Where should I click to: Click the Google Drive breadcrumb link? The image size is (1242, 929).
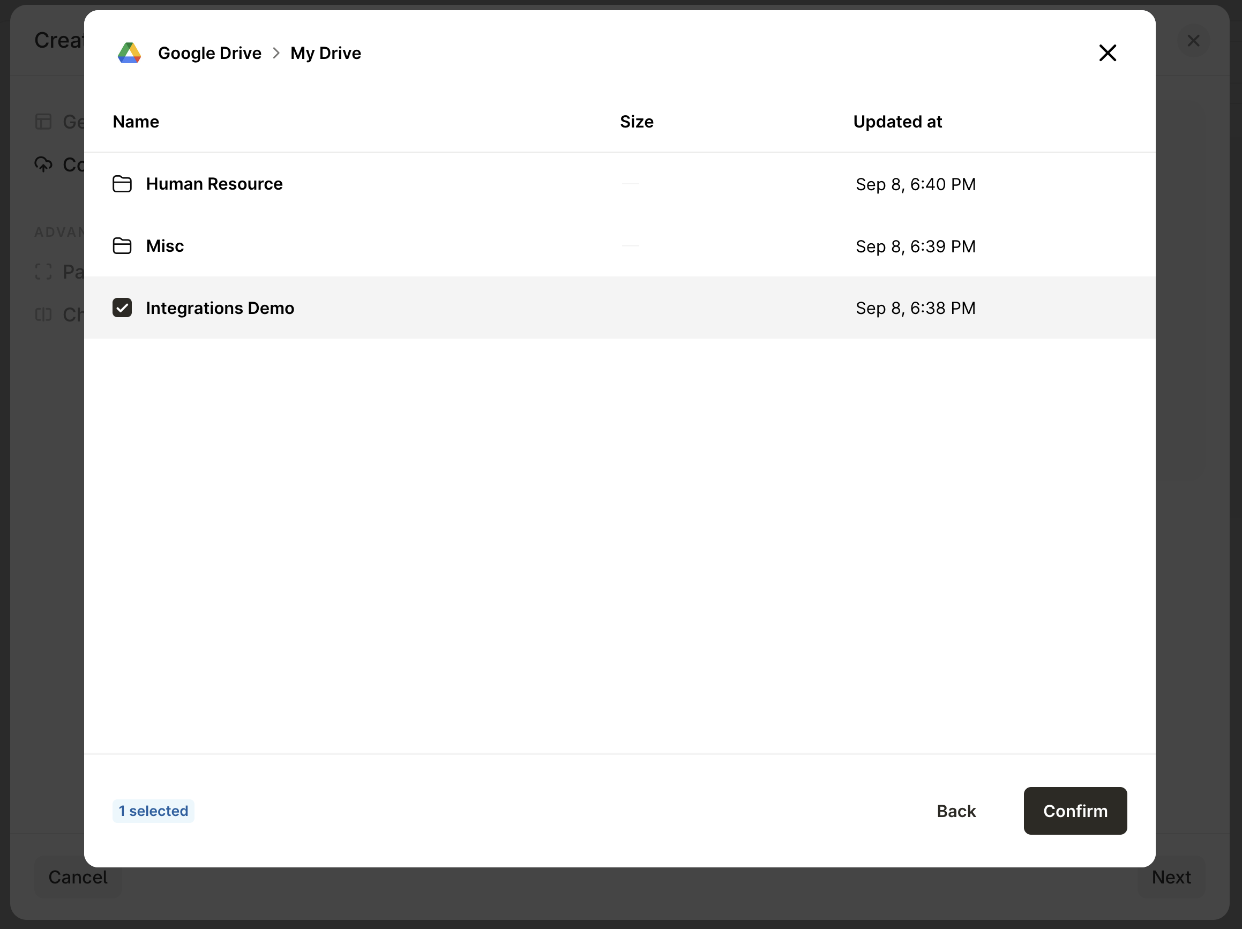(210, 53)
